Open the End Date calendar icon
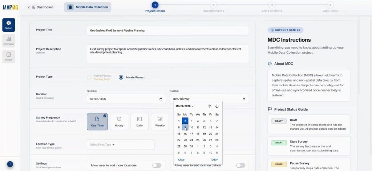 pyautogui.click(x=244, y=99)
